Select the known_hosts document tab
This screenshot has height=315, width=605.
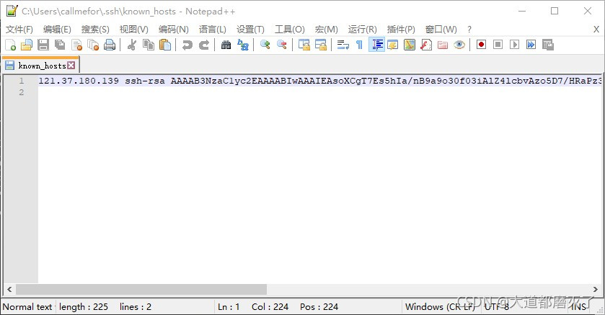click(40, 66)
